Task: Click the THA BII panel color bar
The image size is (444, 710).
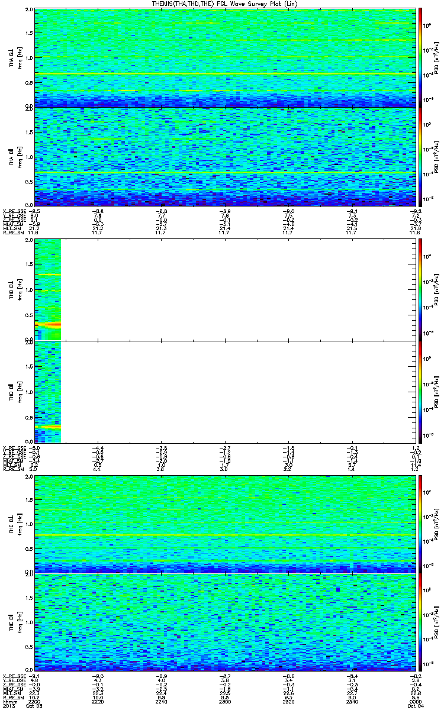Action: pos(420,157)
